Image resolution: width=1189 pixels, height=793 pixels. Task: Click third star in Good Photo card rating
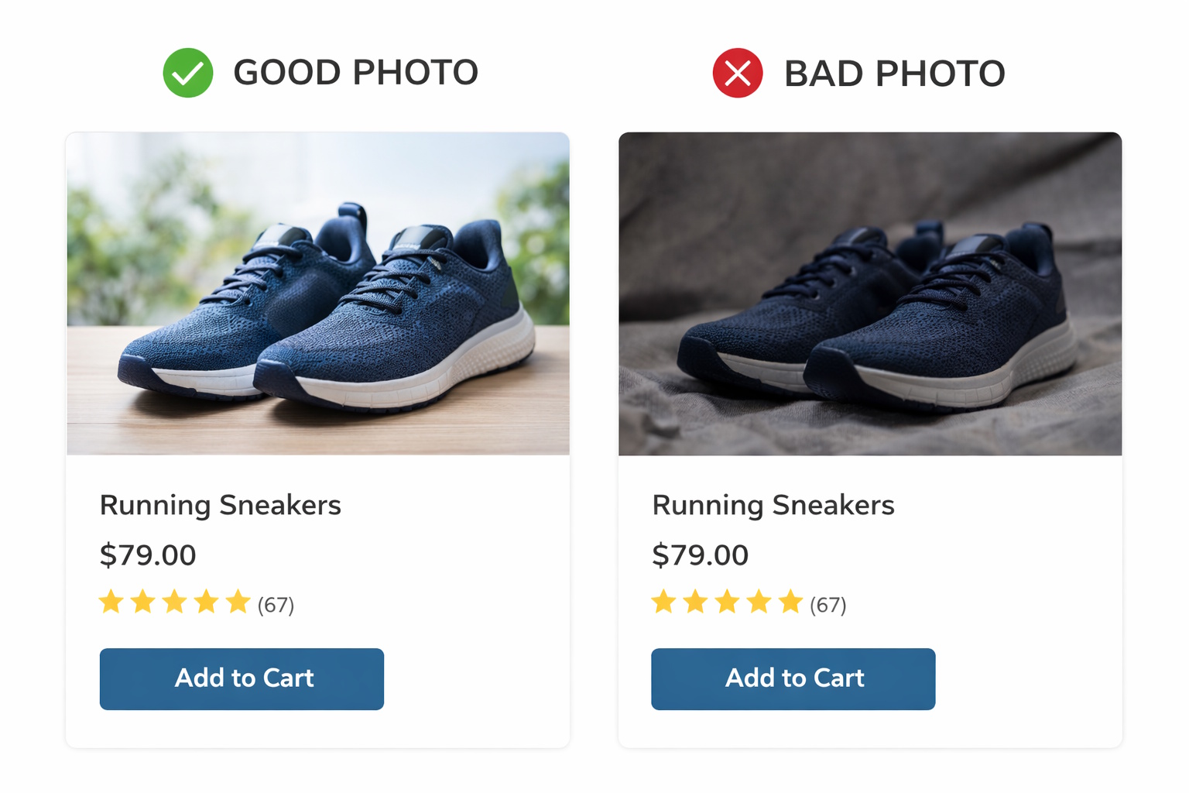pos(175,602)
